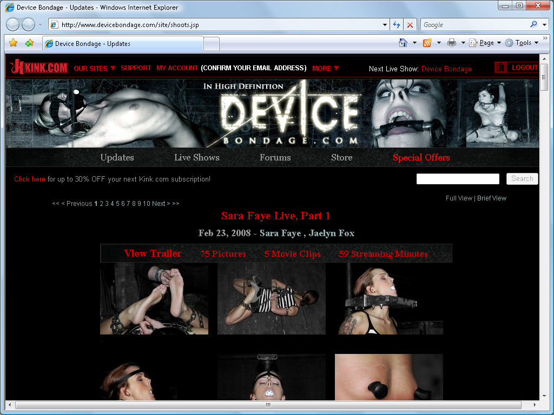Image resolution: width=554 pixels, height=415 pixels.
Task: Click the site search text field
Action: pos(458,179)
